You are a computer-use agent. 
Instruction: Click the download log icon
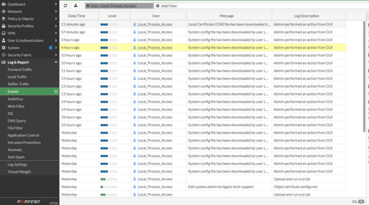76,6
